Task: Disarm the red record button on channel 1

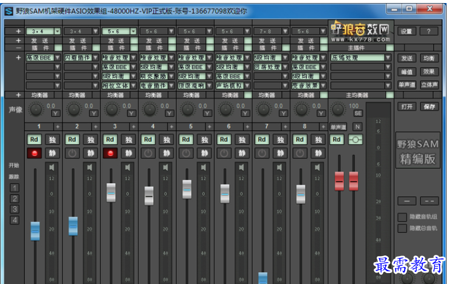Action: coord(34,153)
